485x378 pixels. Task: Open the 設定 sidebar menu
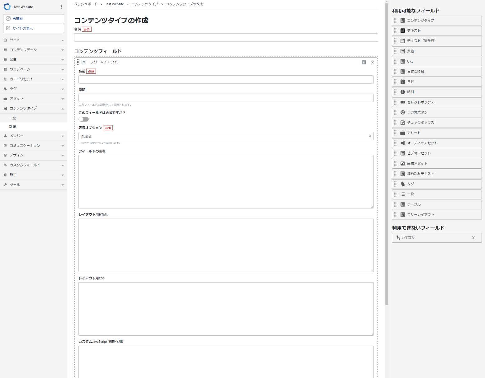point(34,175)
